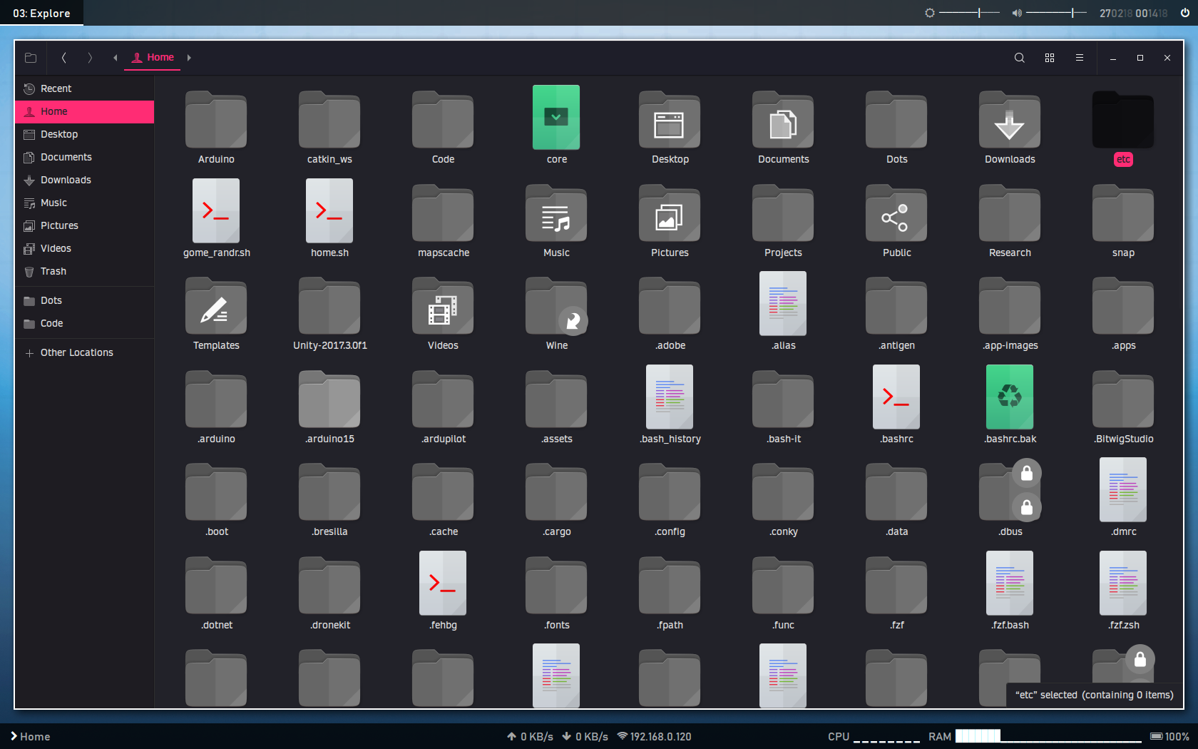
Task: Select the Projects folder
Action: [783, 213]
